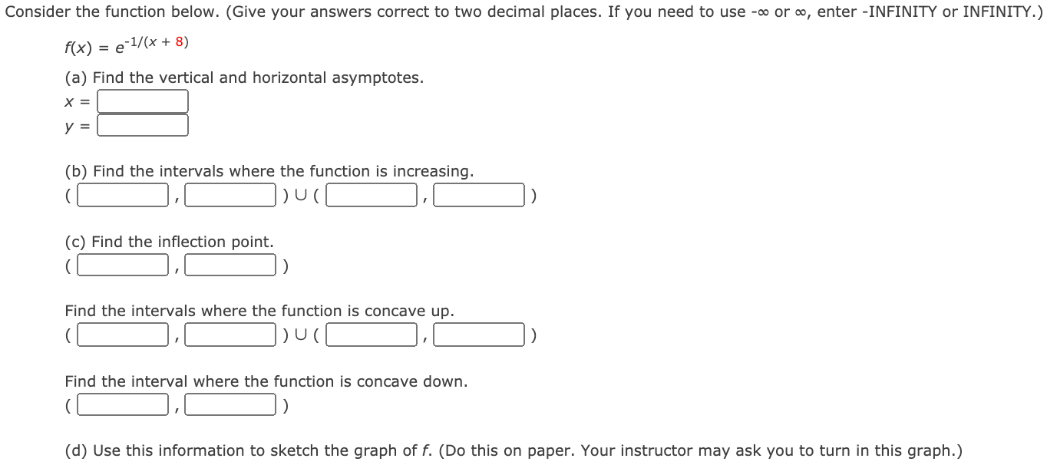
Task: Select the inflection point y-coordinate field
Action: 230,265
